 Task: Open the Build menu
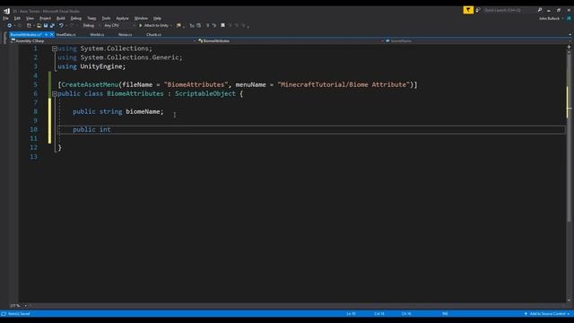pyautogui.click(x=61, y=18)
